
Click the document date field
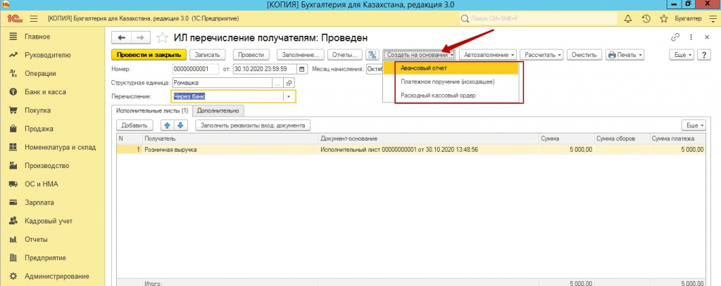[265, 70]
